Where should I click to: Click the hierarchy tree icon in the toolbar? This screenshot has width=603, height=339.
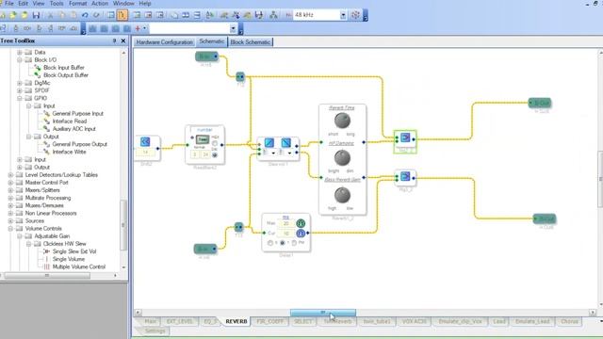(273, 15)
